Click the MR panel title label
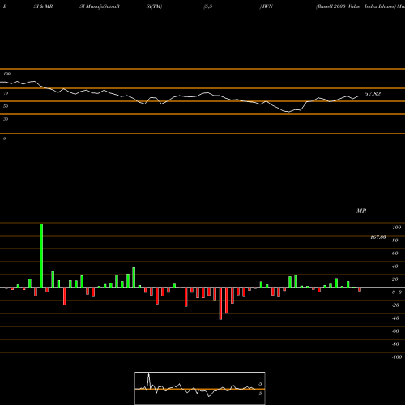 (x=361, y=211)
